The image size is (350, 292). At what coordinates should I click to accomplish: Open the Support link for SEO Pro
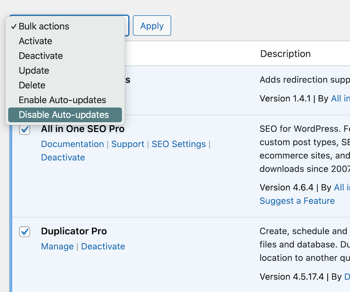pos(128,144)
